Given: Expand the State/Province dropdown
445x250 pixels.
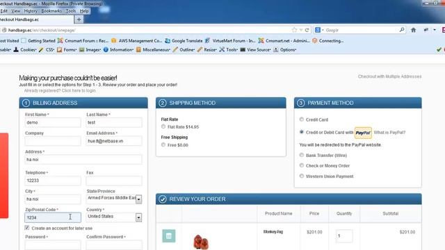Looking at the screenshot, I should [x=138, y=199].
